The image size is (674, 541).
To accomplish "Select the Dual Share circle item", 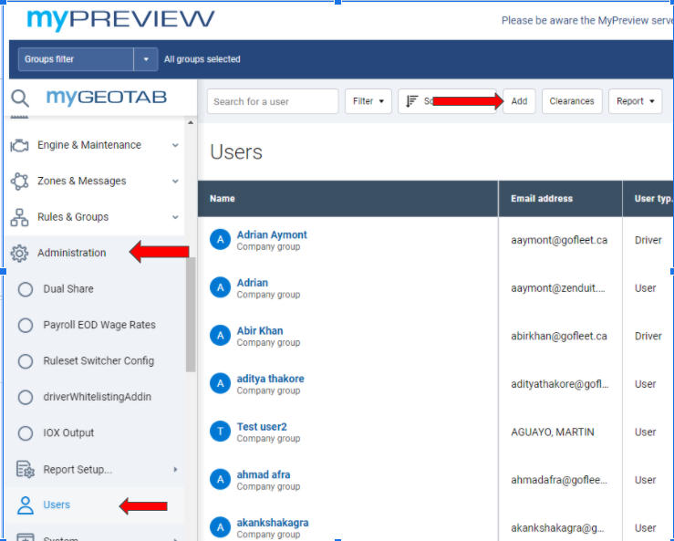I will point(26,289).
